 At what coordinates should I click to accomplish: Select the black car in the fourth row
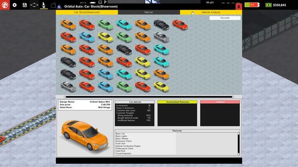pyautogui.click(x=68, y=62)
